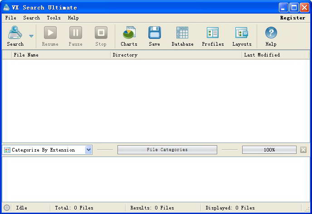Click the Results: 0 Files status text
Viewport: 312px width, 214px height.
pyautogui.click(x=152, y=208)
